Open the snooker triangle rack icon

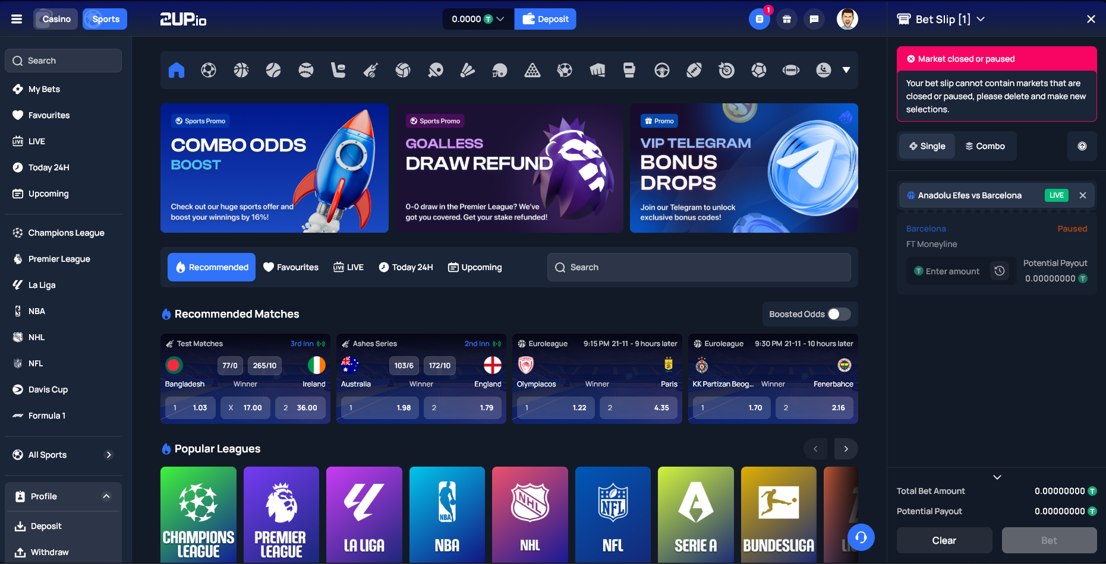[532, 70]
